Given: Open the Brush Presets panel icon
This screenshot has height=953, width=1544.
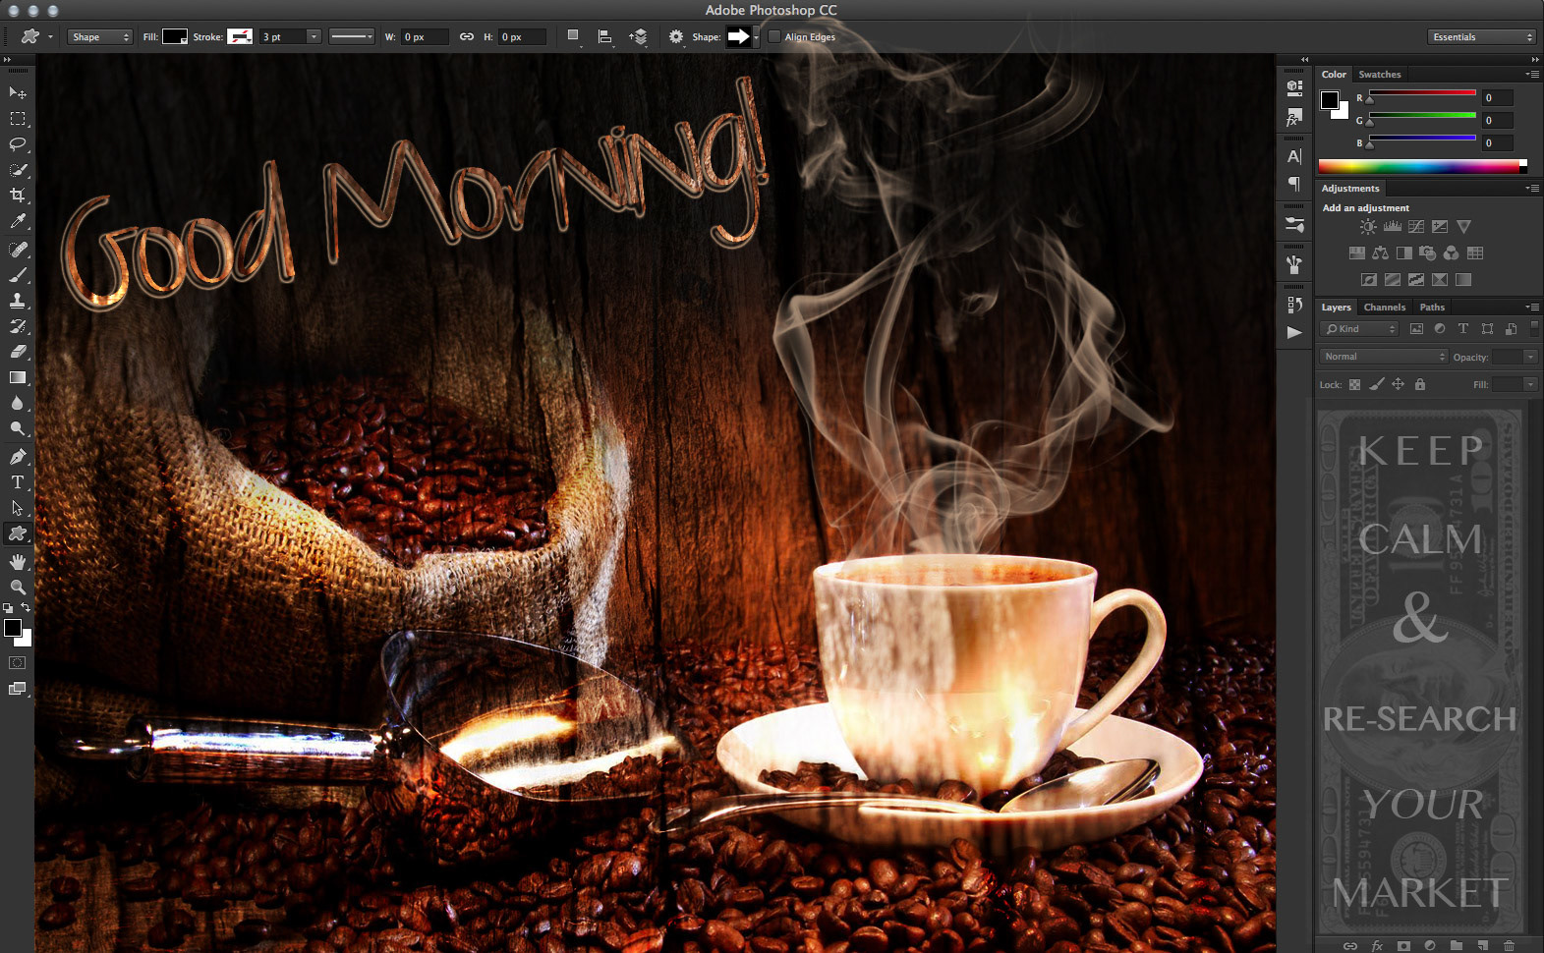Looking at the screenshot, I should click(x=1294, y=225).
